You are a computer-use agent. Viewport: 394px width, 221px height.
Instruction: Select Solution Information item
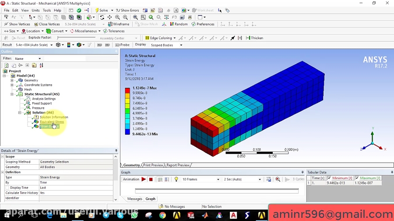(x=54, y=117)
